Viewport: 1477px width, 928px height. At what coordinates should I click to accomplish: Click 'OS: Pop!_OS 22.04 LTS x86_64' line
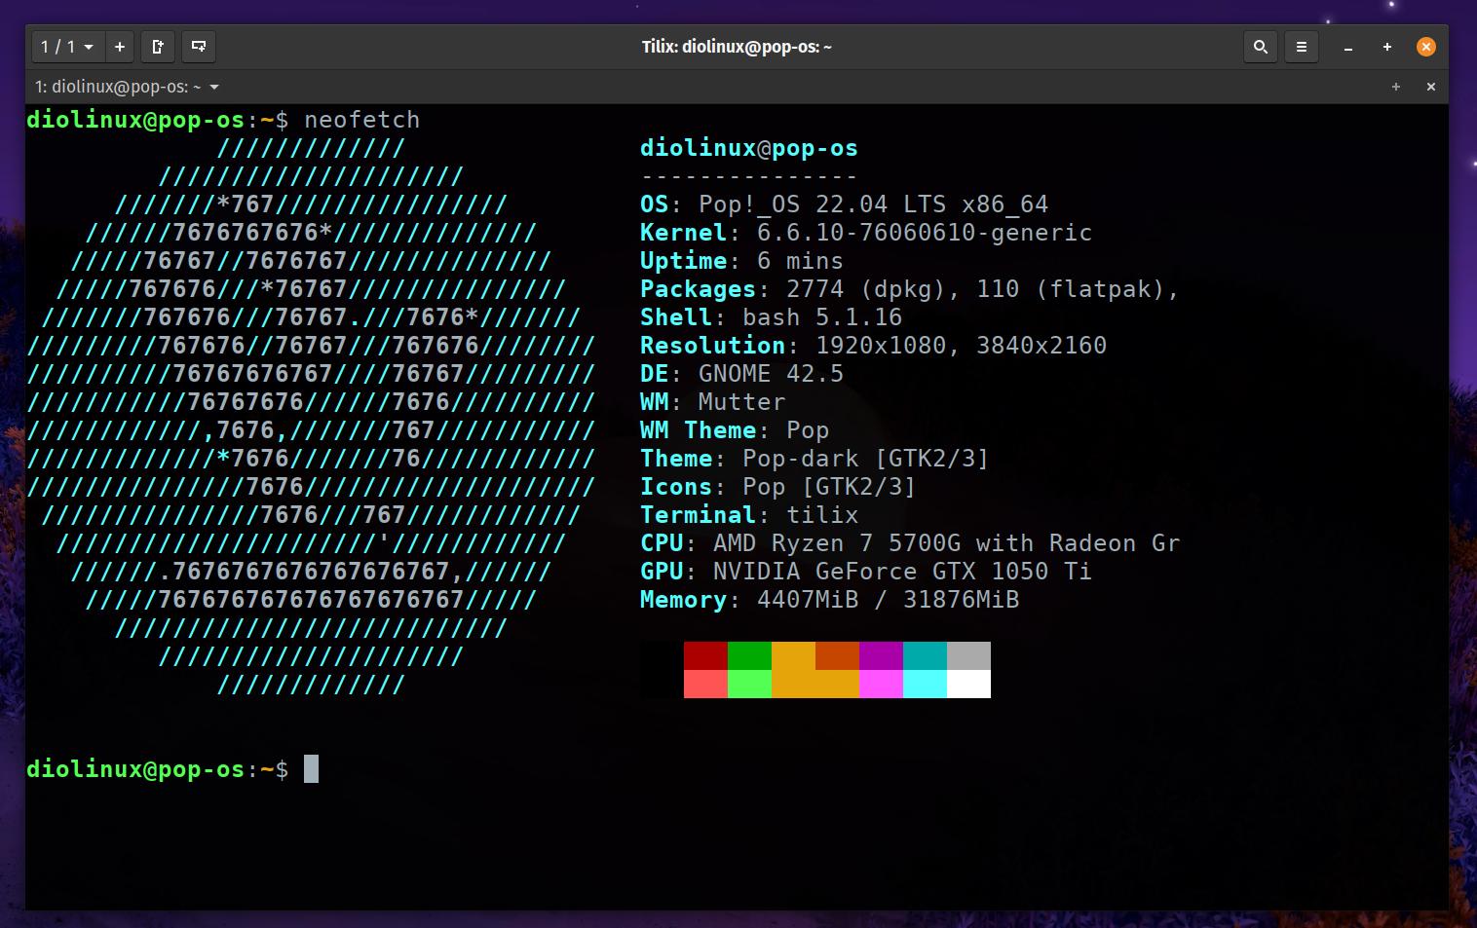click(x=844, y=204)
